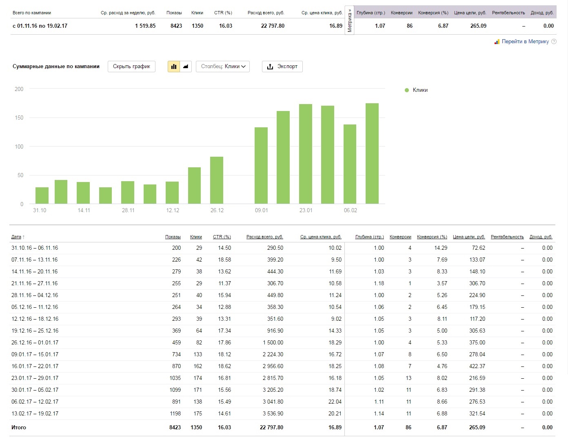Switch to area chart view
The width and height of the screenshot is (568, 444).
(186, 67)
